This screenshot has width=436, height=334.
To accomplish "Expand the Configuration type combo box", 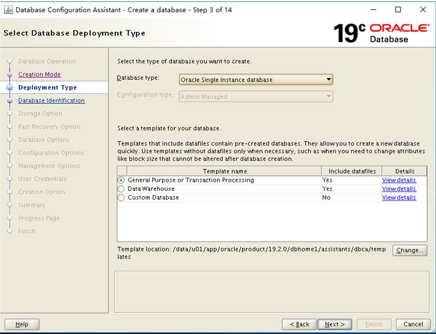I will [256, 96].
